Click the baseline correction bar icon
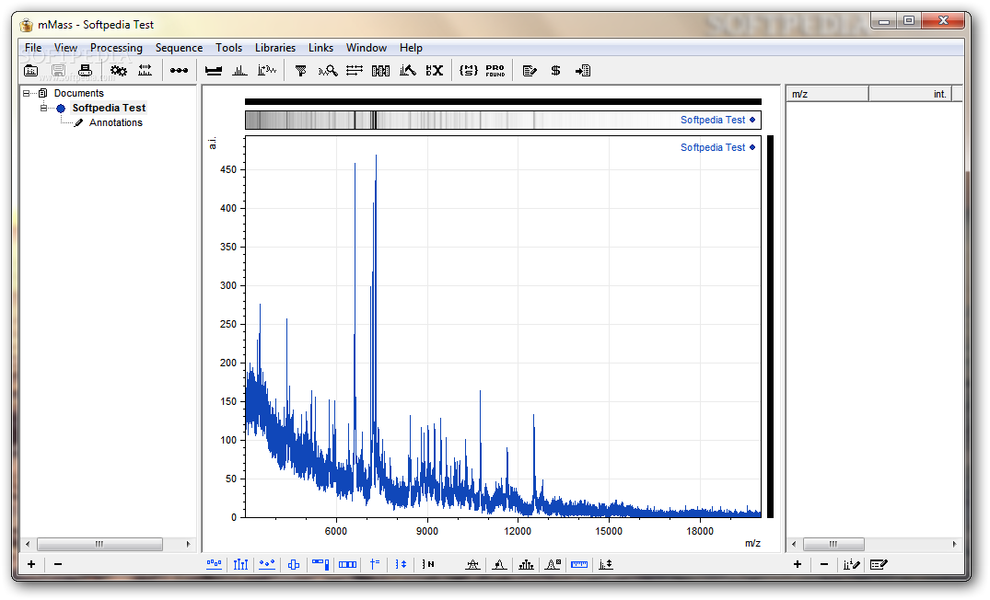 pos(214,71)
